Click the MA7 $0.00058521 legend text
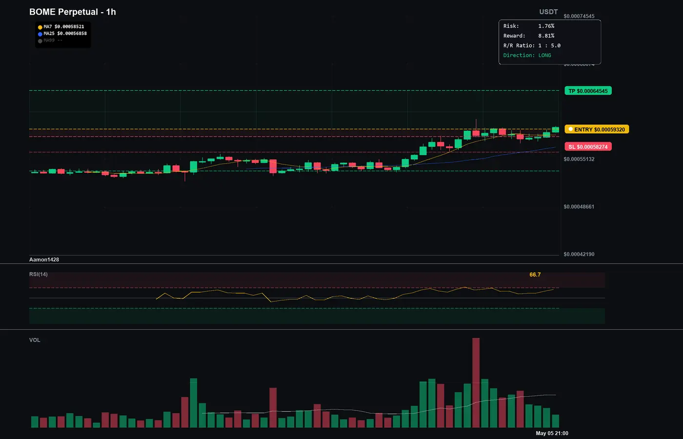This screenshot has width=683, height=439. click(x=64, y=27)
